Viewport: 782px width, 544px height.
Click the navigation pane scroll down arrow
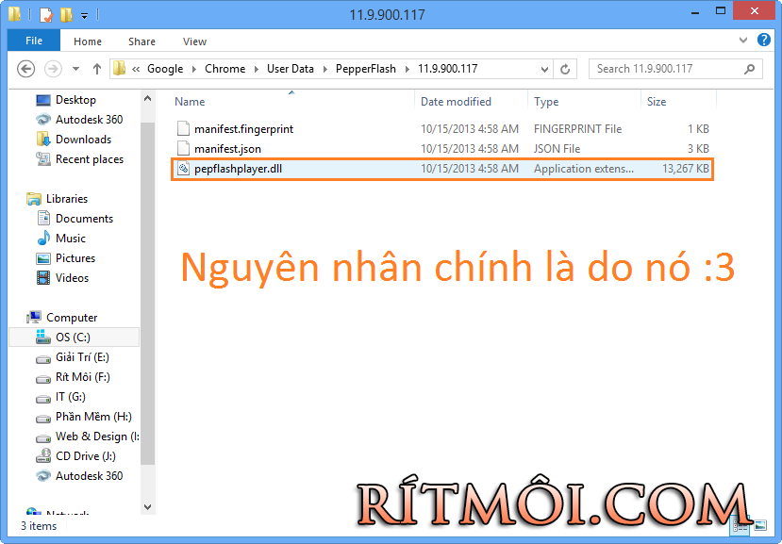pos(147,507)
